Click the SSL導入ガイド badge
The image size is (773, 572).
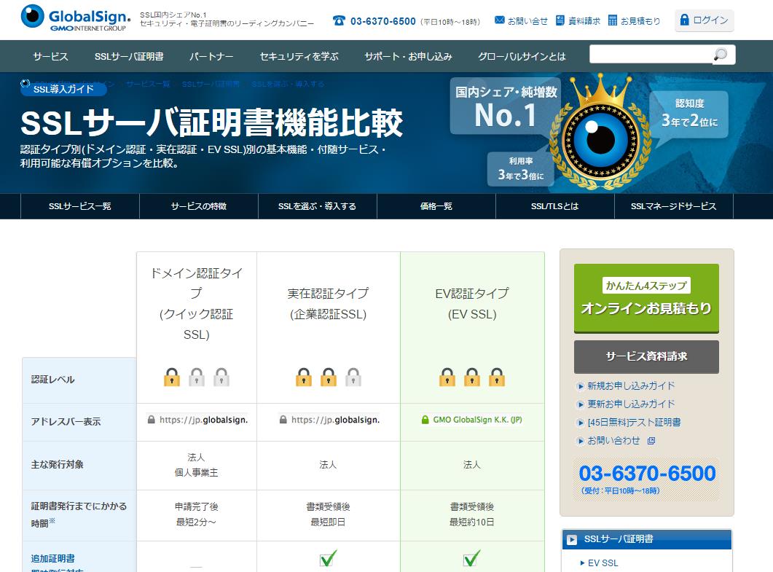63,89
